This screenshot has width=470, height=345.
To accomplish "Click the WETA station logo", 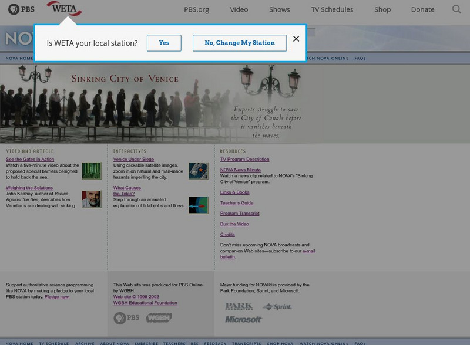I will [63, 9].
